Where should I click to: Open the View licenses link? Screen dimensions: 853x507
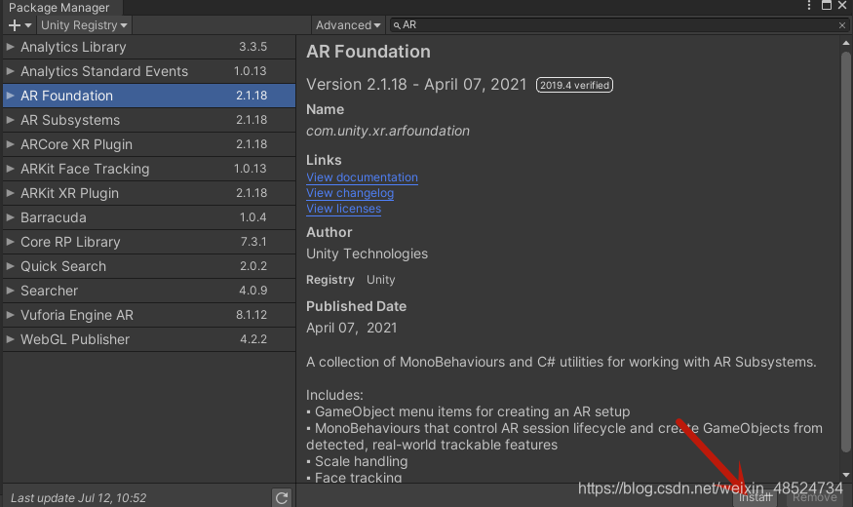[x=343, y=209]
